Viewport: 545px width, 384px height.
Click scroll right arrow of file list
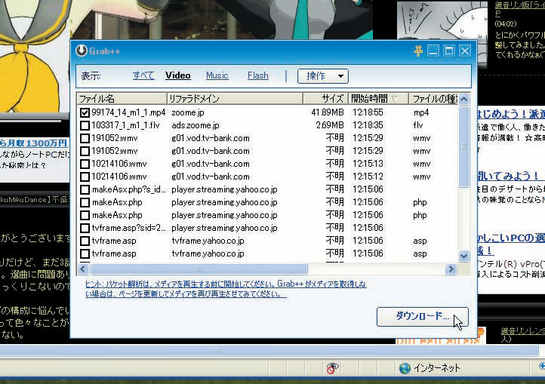(x=451, y=269)
